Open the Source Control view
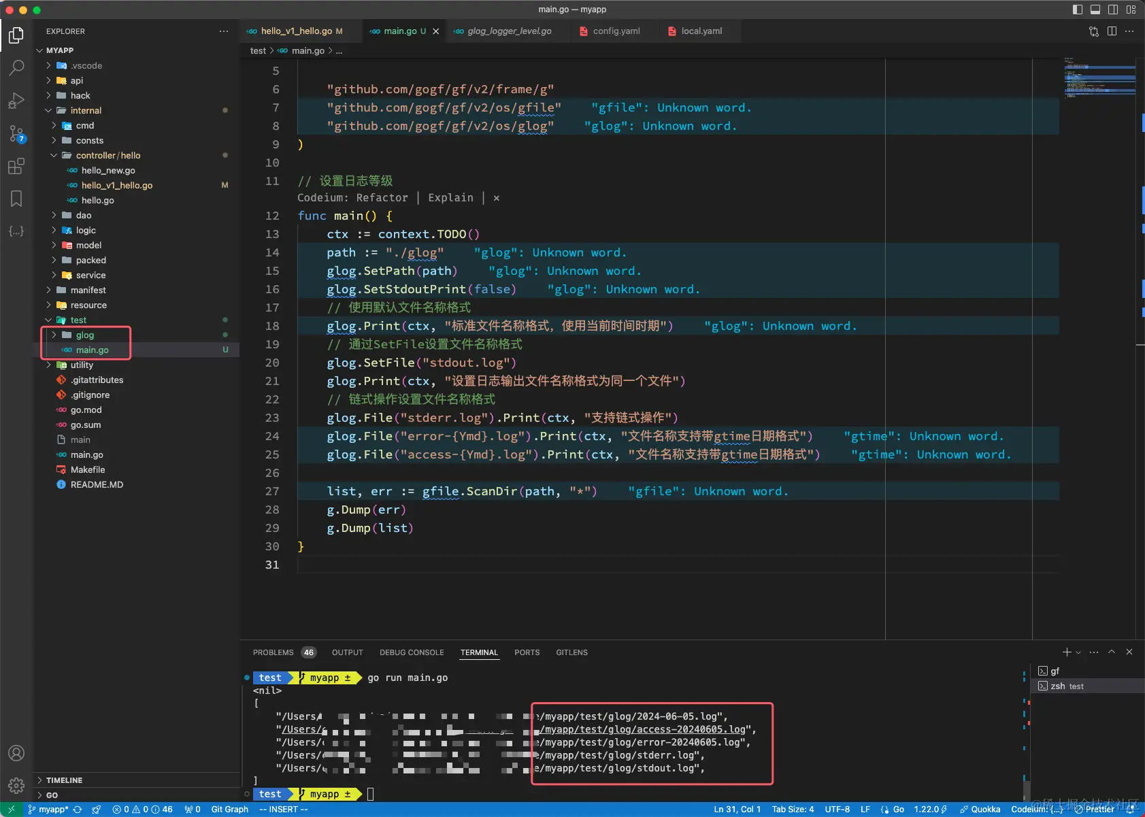 point(16,133)
